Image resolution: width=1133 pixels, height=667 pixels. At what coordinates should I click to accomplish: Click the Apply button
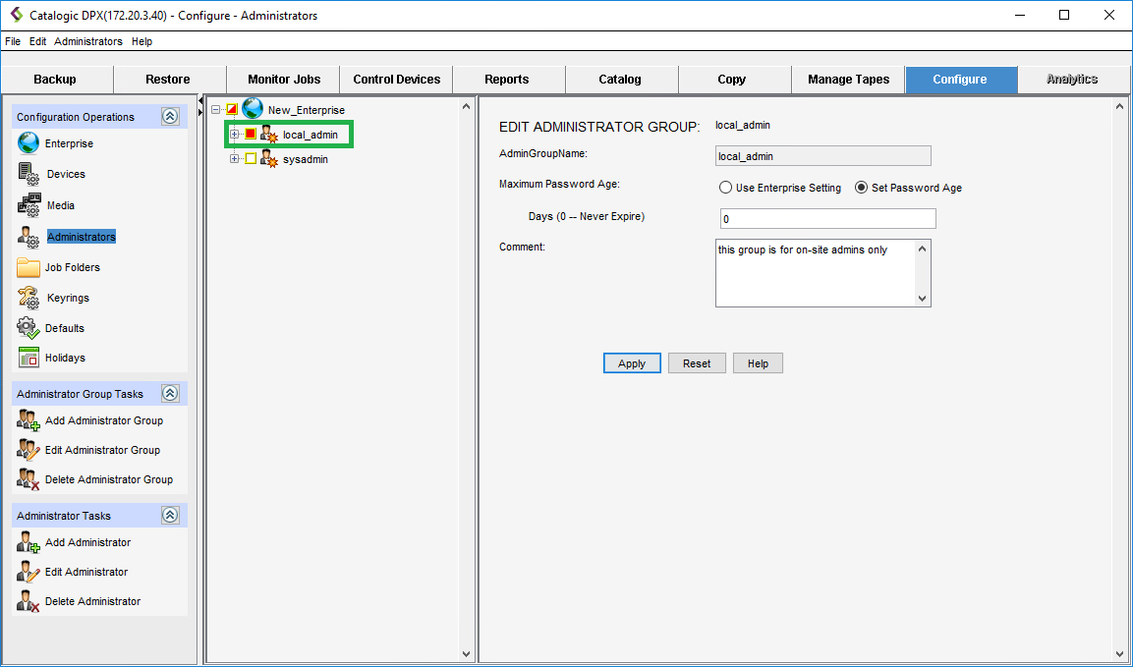pos(631,363)
